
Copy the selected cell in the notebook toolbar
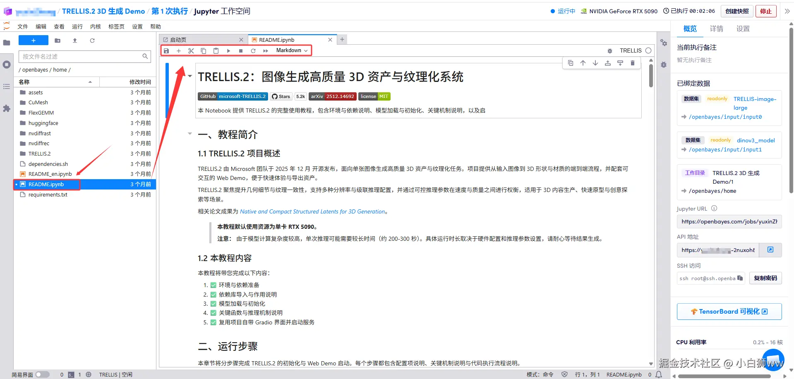point(204,51)
